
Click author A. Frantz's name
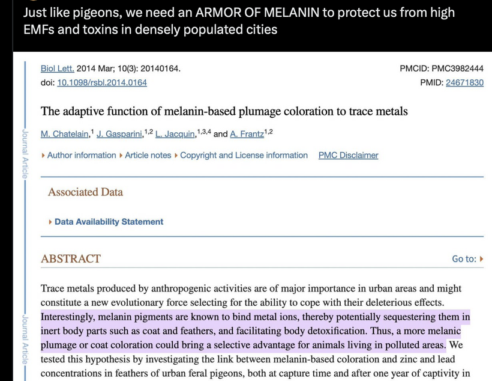pyautogui.click(x=247, y=134)
